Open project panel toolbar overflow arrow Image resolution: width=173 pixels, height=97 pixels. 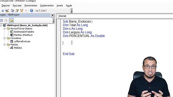(54, 20)
